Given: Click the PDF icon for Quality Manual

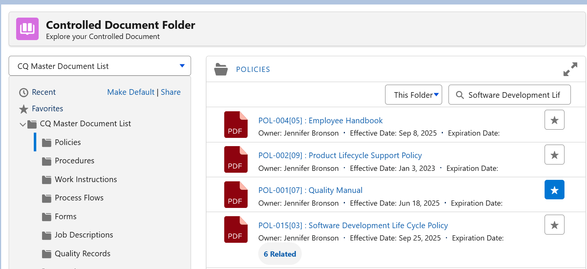Looking at the screenshot, I should click(x=236, y=194).
